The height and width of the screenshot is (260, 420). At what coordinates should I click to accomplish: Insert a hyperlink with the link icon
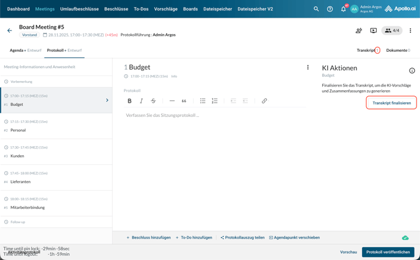(264, 101)
